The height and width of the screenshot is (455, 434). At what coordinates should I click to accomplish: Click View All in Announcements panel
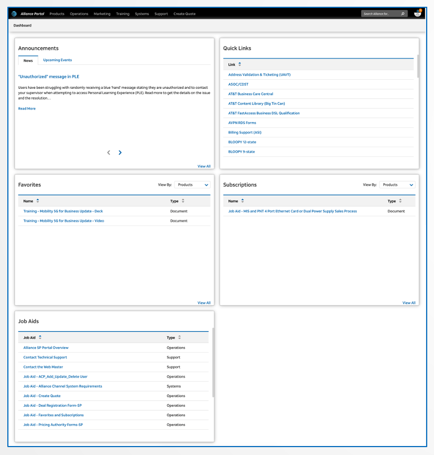pos(204,166)
